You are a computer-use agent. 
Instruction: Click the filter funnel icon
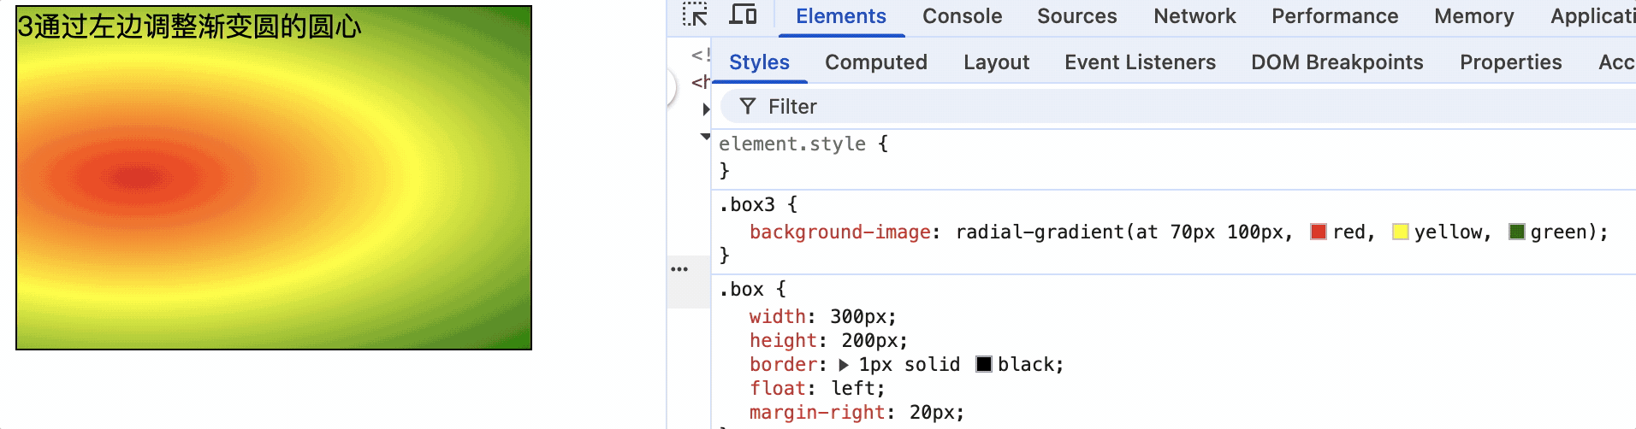point(748,106)
